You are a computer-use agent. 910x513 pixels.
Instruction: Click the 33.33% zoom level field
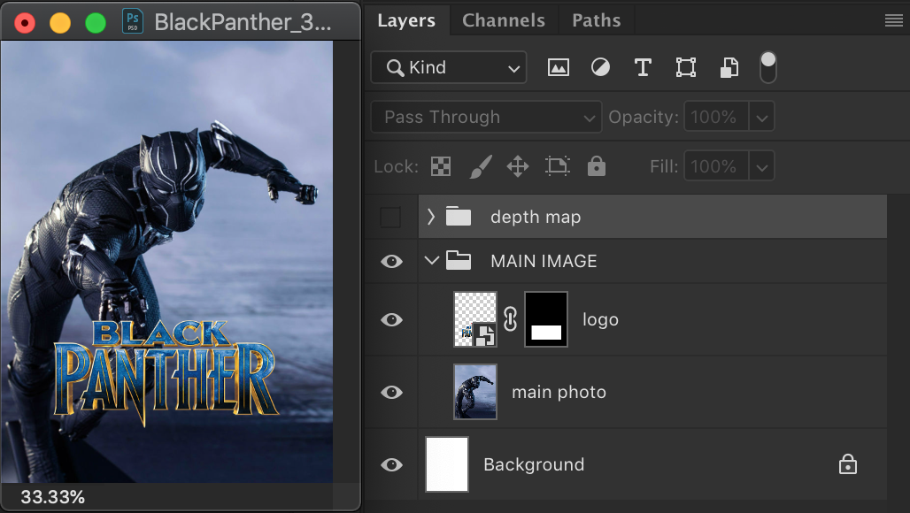click(53, 497)
